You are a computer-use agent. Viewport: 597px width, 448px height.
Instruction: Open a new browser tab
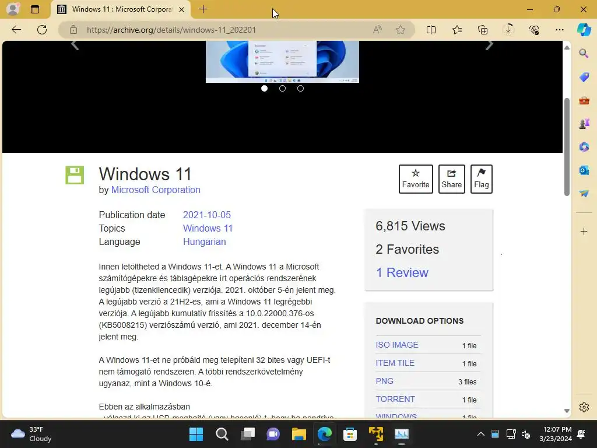203,9
